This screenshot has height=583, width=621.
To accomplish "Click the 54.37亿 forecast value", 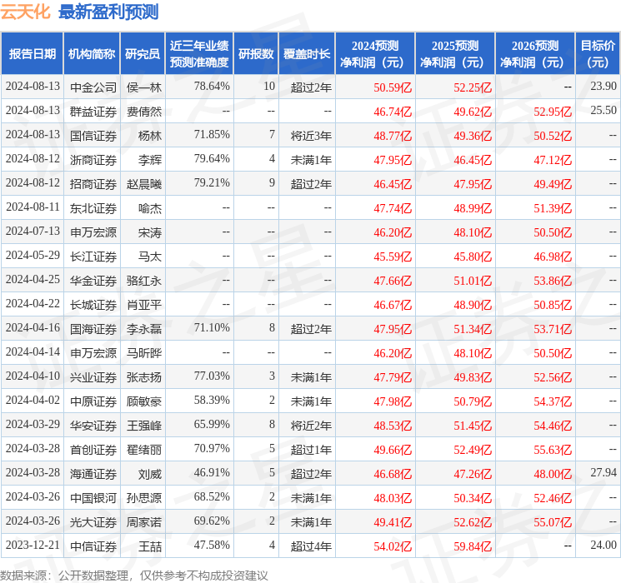I will pyautogui.click(x=553, y=401).
